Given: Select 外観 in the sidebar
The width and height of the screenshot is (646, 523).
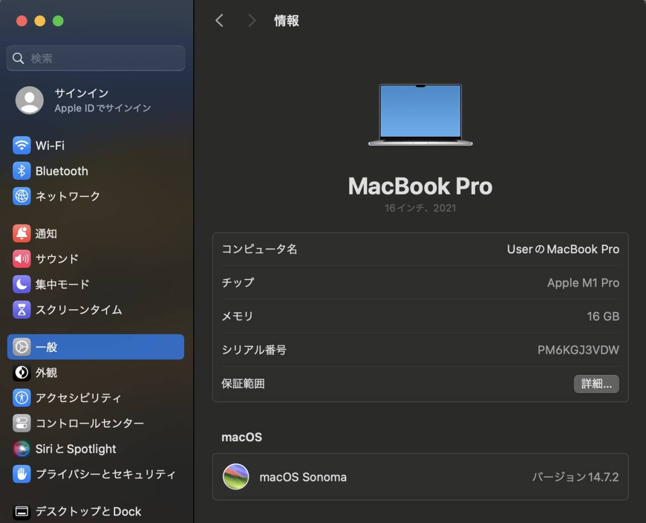Looking at the screenshot, I should 95,372.
